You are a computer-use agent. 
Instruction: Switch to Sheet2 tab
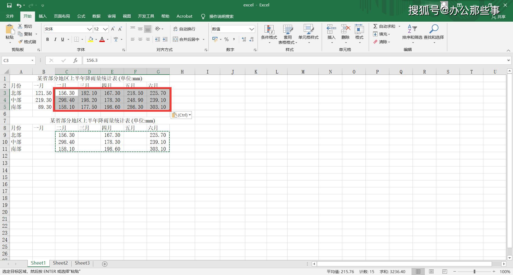pyautogui.click(x=60, y=263)
